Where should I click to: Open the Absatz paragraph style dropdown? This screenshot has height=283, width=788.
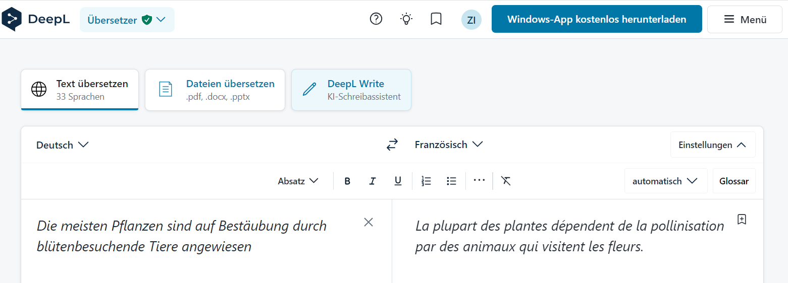298,181
